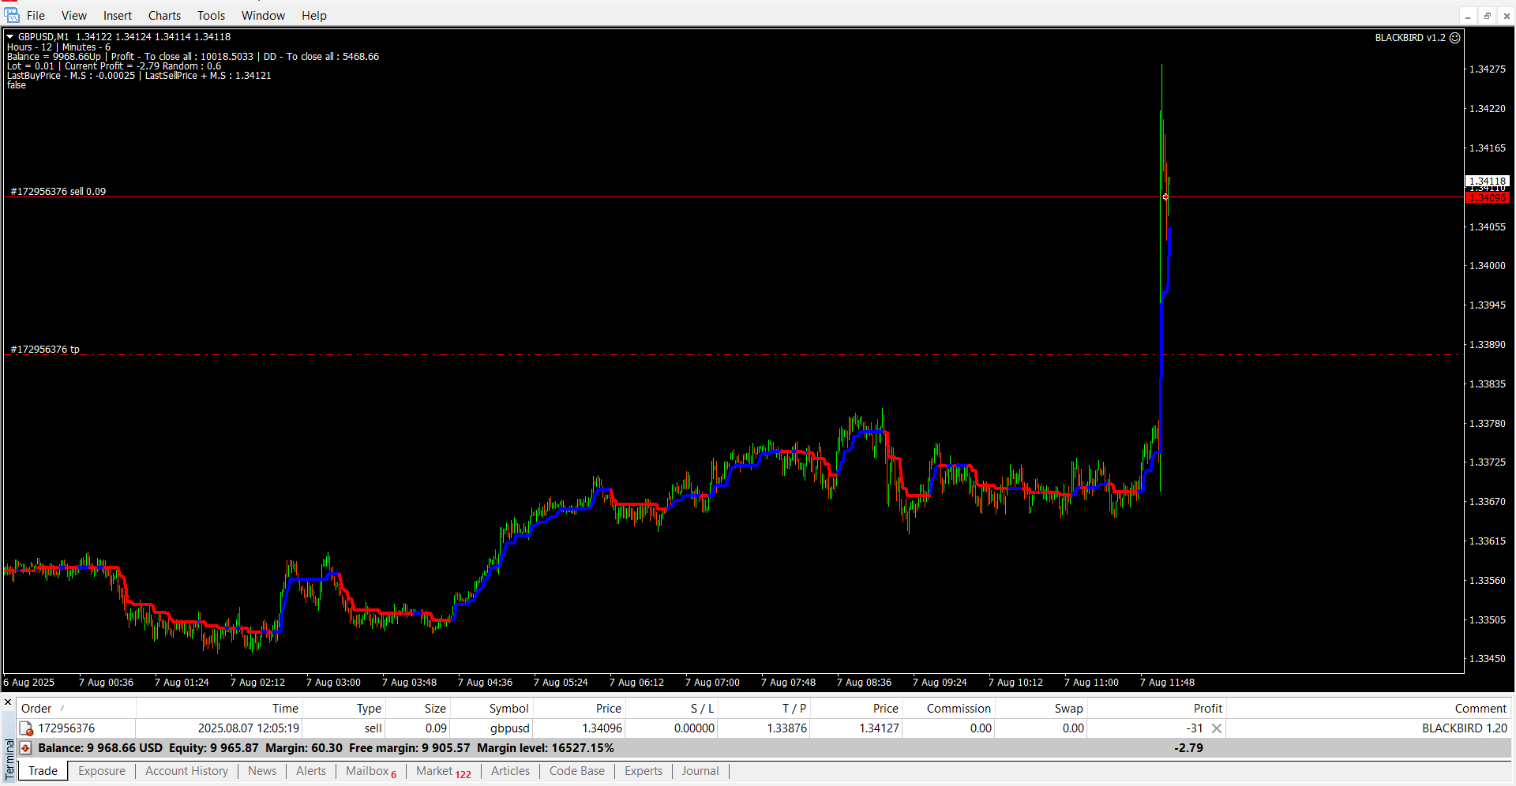Click the MetaTrader application icon in menu bar
This screenshot has width=1516, height=786.
point(11,15)
